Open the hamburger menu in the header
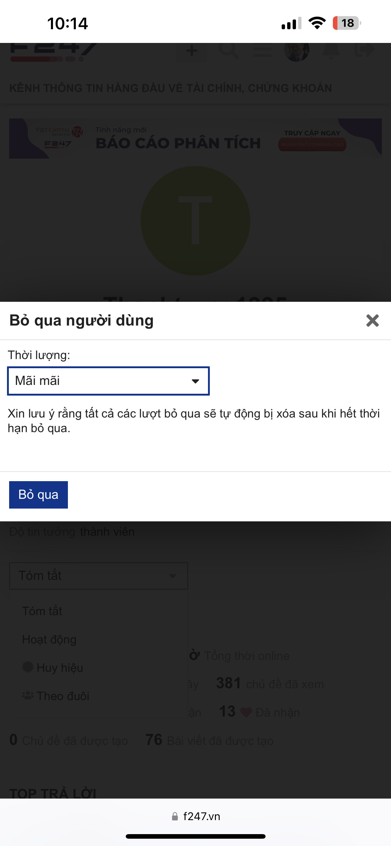 262,51
